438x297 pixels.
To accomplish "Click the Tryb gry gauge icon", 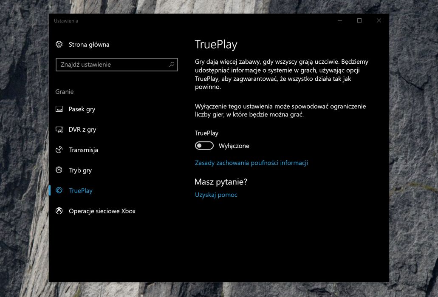I will [59, 170].
